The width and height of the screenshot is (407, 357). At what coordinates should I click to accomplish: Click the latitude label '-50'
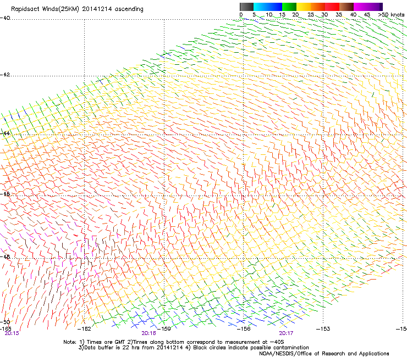(x=5, y=322)
